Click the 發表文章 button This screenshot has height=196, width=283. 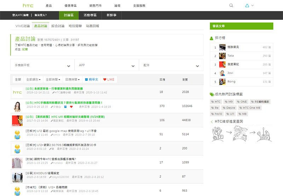click(x=242, y=26)
